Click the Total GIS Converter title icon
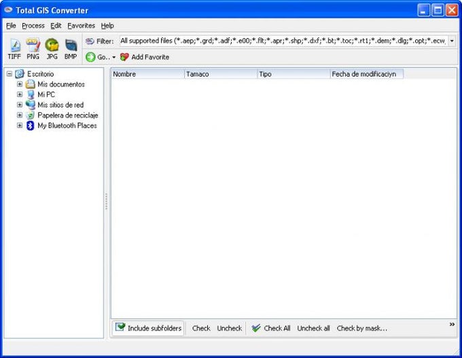 coord(8,10)
